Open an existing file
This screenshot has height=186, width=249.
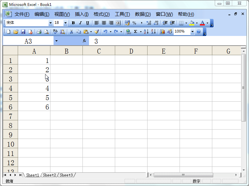click(x=16, y=32)
